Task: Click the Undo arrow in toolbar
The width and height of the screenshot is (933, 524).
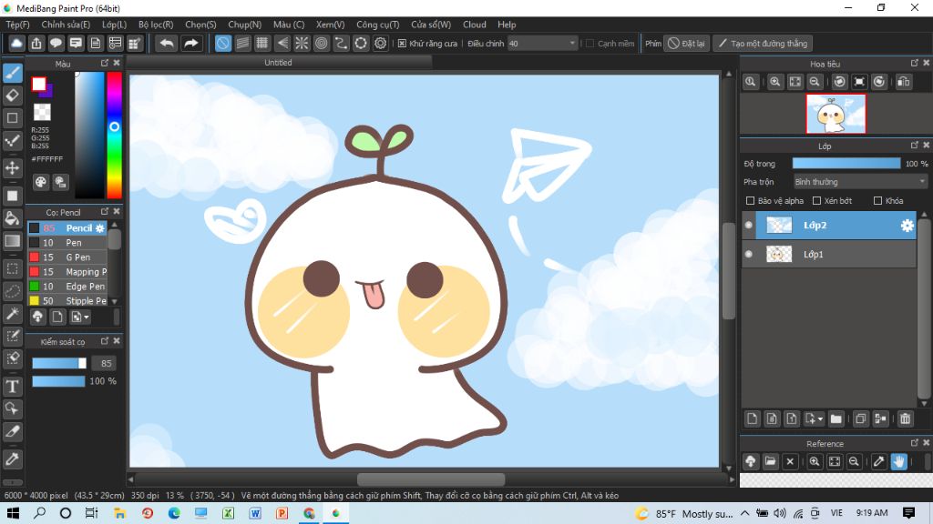Action: click(x=167, y=44)
